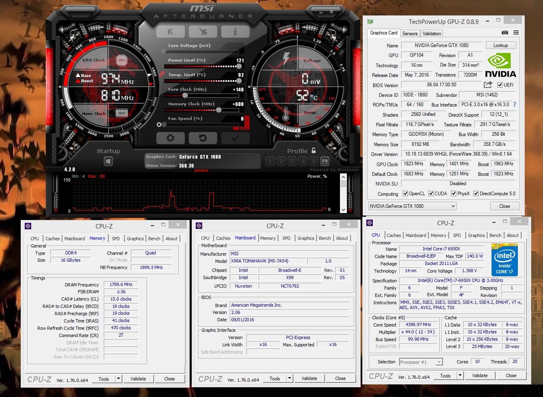Open the NVIDIA GeForce GTX 1080 card dropdown
Screen dimensions: 543x397
pos(412,206)
